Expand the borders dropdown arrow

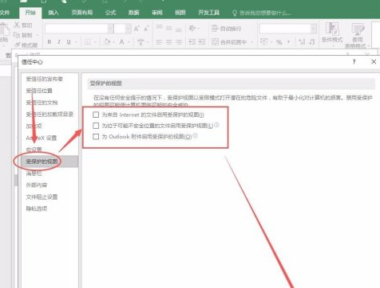pos(95,42)
